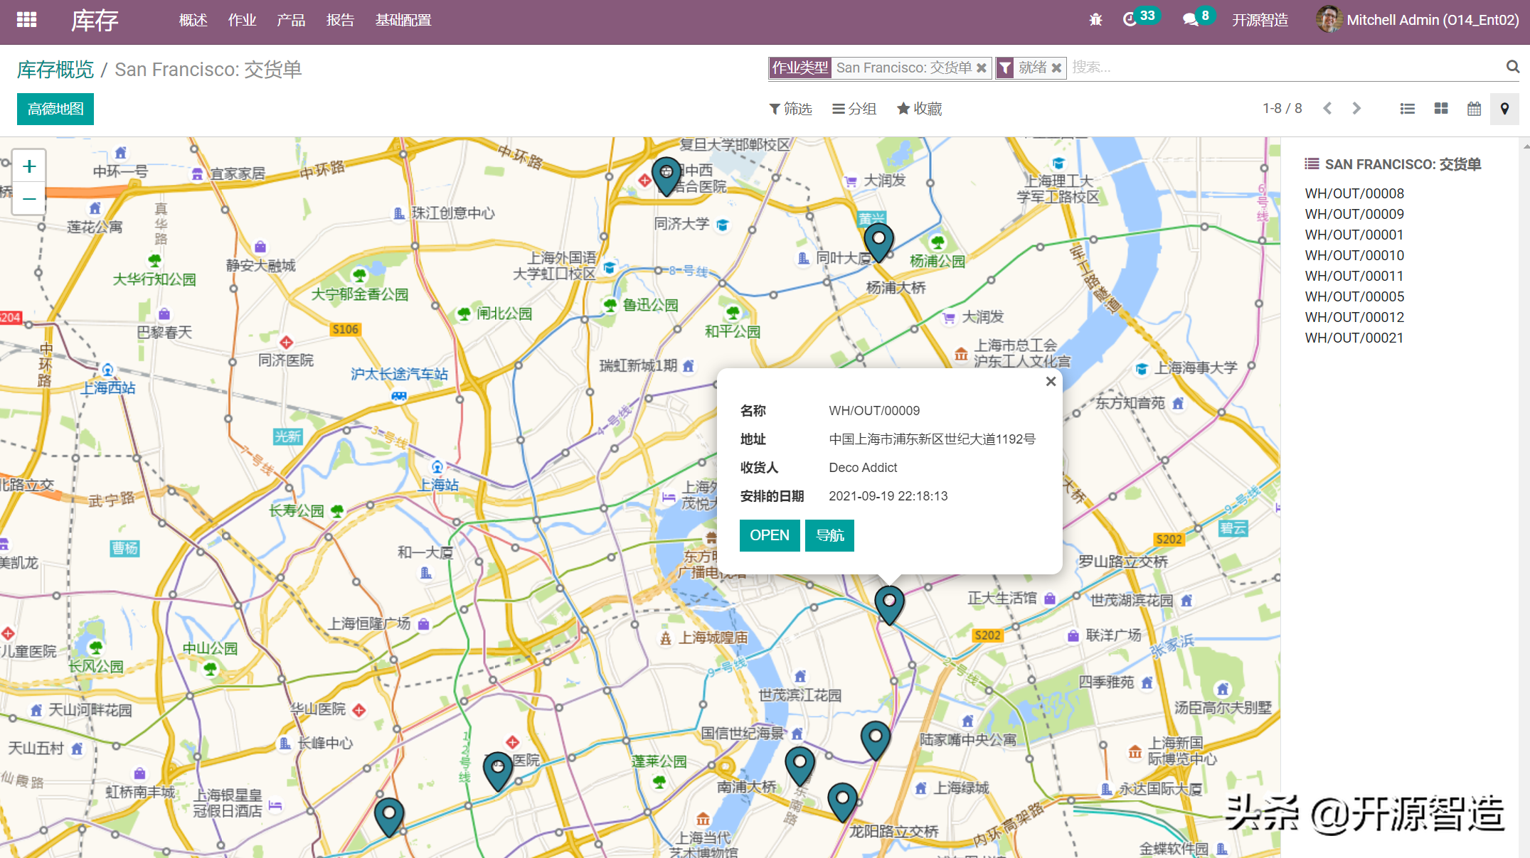Click map marker near 同济大学 hospital
The width and height of the screenshot is (1530, 858).
(666, 176)
